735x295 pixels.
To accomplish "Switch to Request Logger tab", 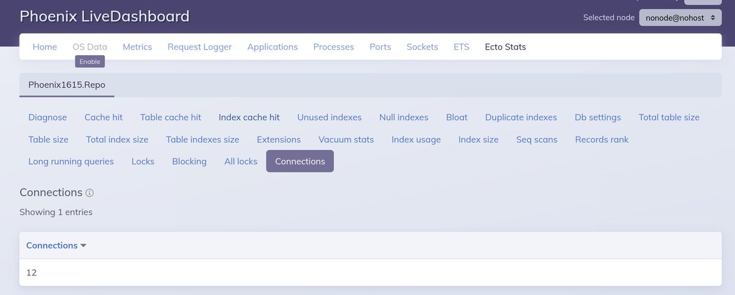I will 200,47.
